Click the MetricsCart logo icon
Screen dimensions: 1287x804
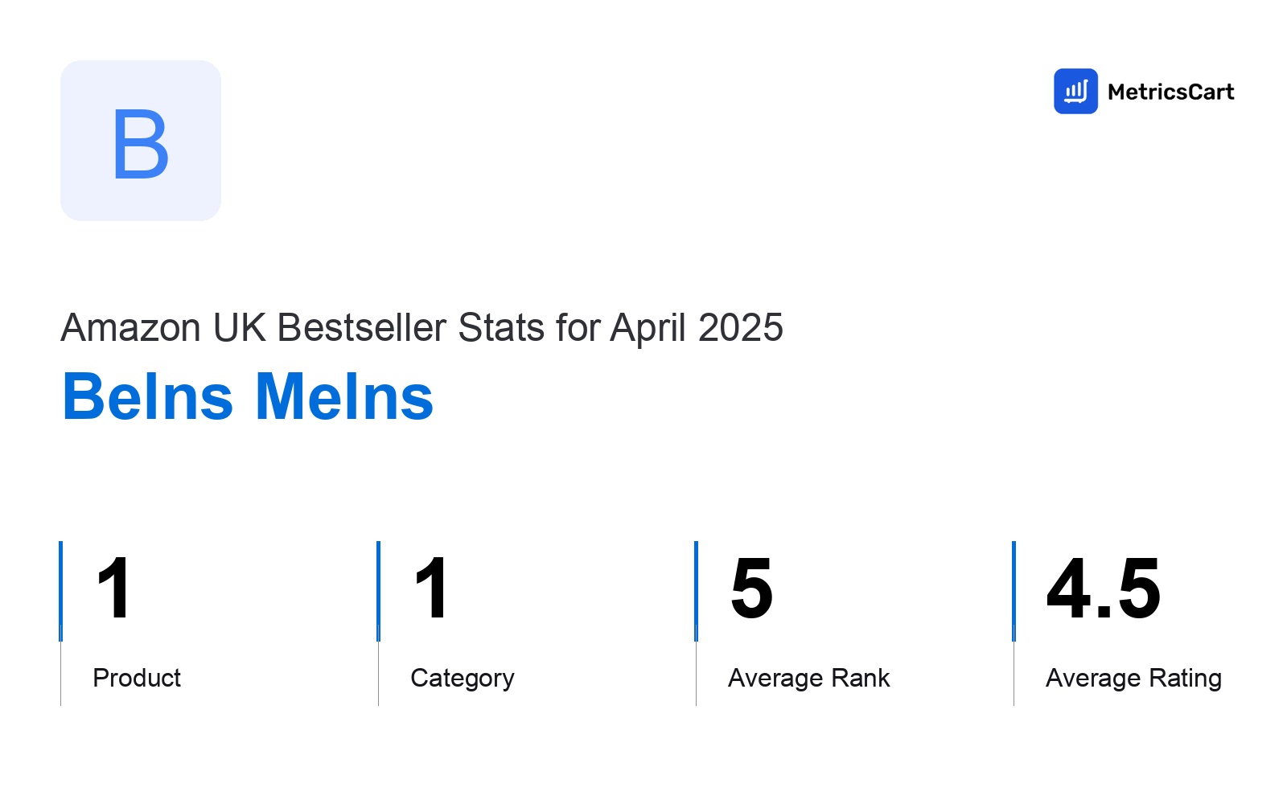pos(1075,91)
